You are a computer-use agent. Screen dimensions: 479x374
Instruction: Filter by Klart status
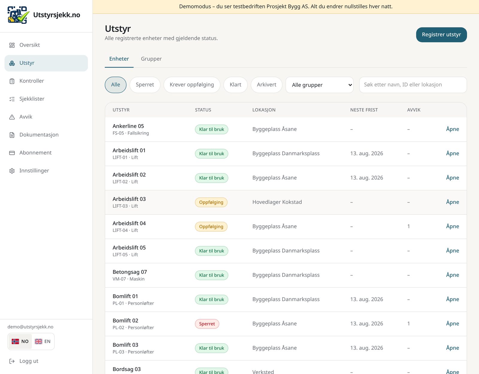[x=236, y=85]
